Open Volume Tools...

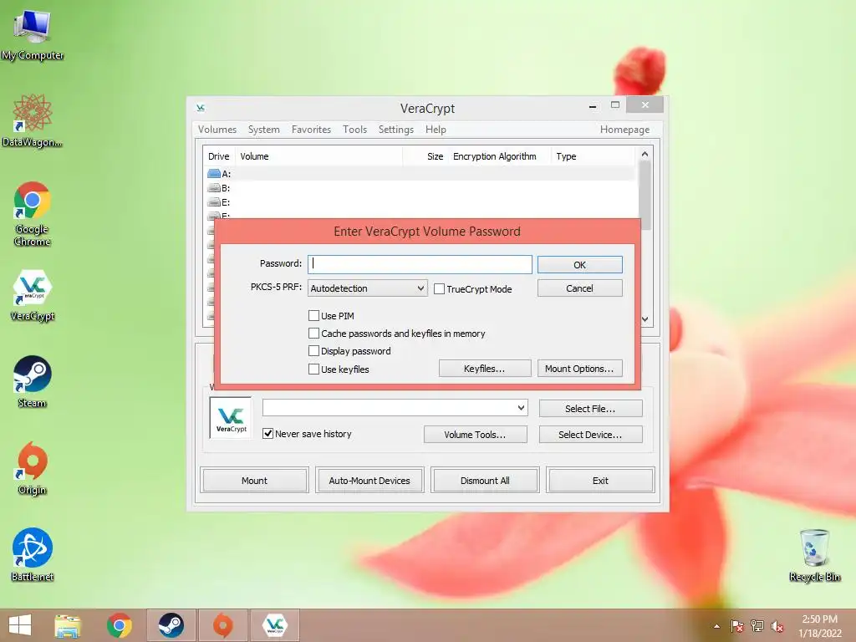tap(476, 435)
